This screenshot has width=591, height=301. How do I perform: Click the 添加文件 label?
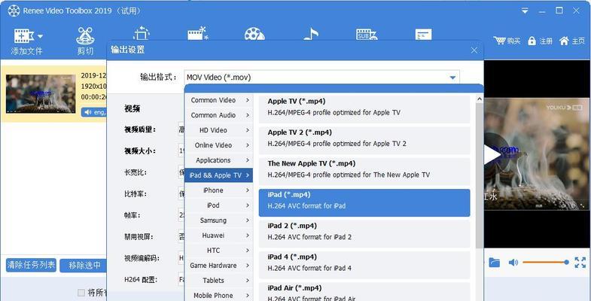click(26, 51)
